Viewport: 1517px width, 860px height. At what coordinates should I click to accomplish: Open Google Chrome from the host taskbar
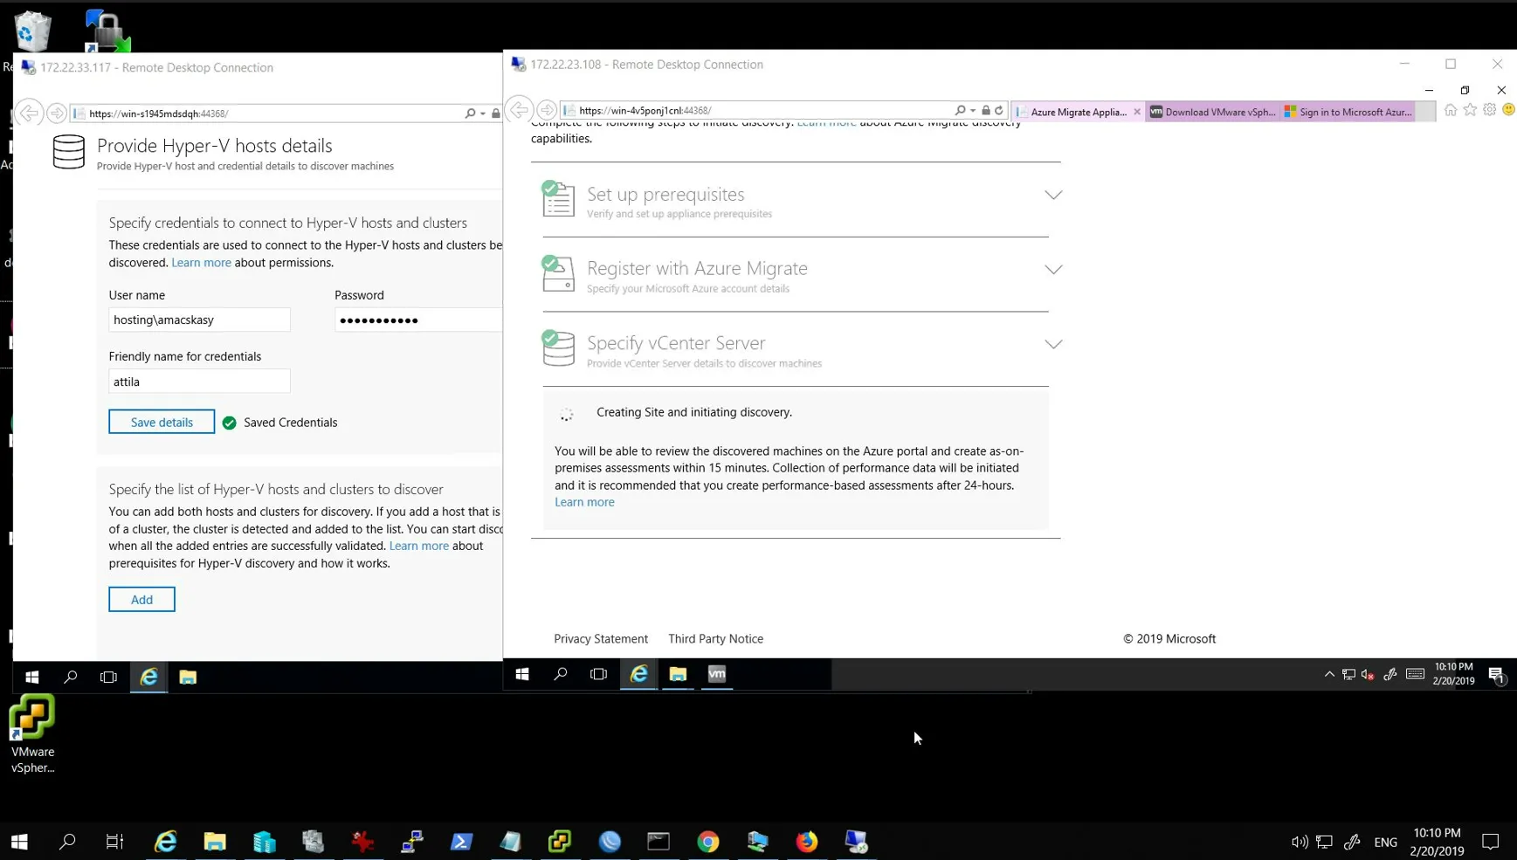point(708,841)
